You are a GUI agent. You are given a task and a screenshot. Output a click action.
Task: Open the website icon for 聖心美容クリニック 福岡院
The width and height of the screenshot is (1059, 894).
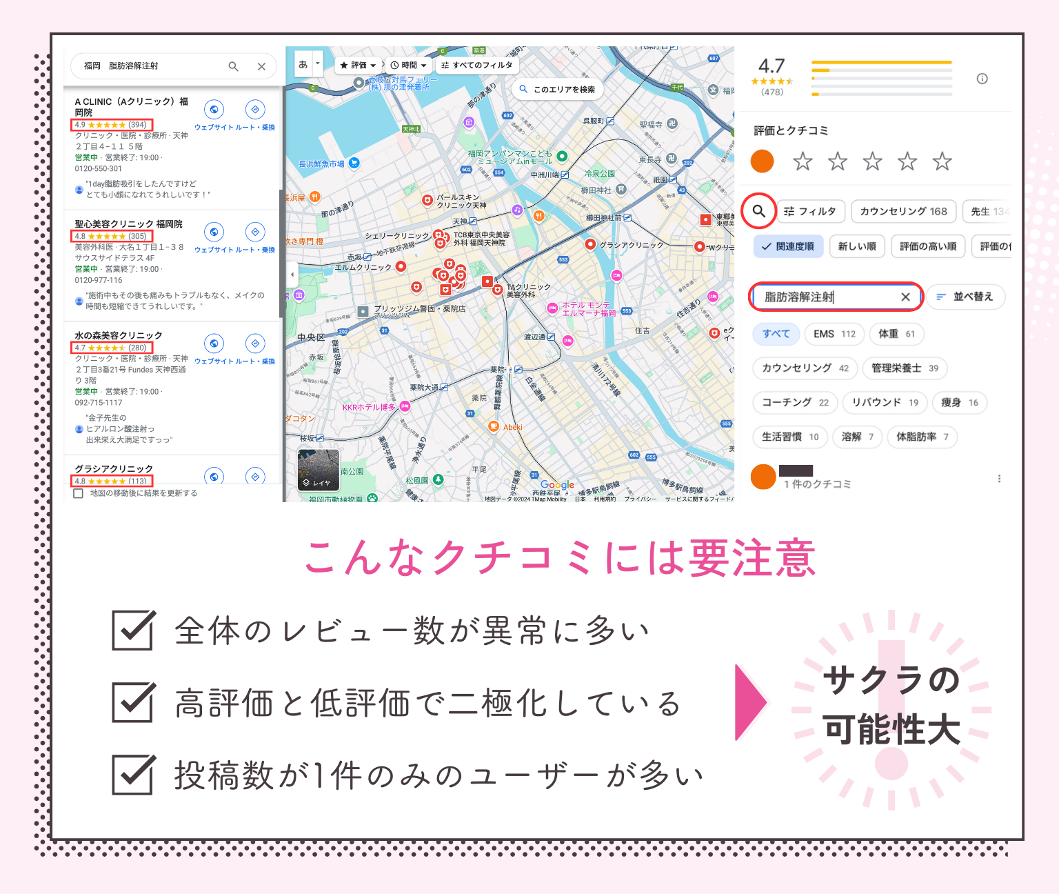pyautogui.click(x=214, y=232)
